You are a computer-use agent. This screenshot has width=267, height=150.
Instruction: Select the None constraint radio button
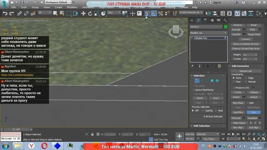234,78
